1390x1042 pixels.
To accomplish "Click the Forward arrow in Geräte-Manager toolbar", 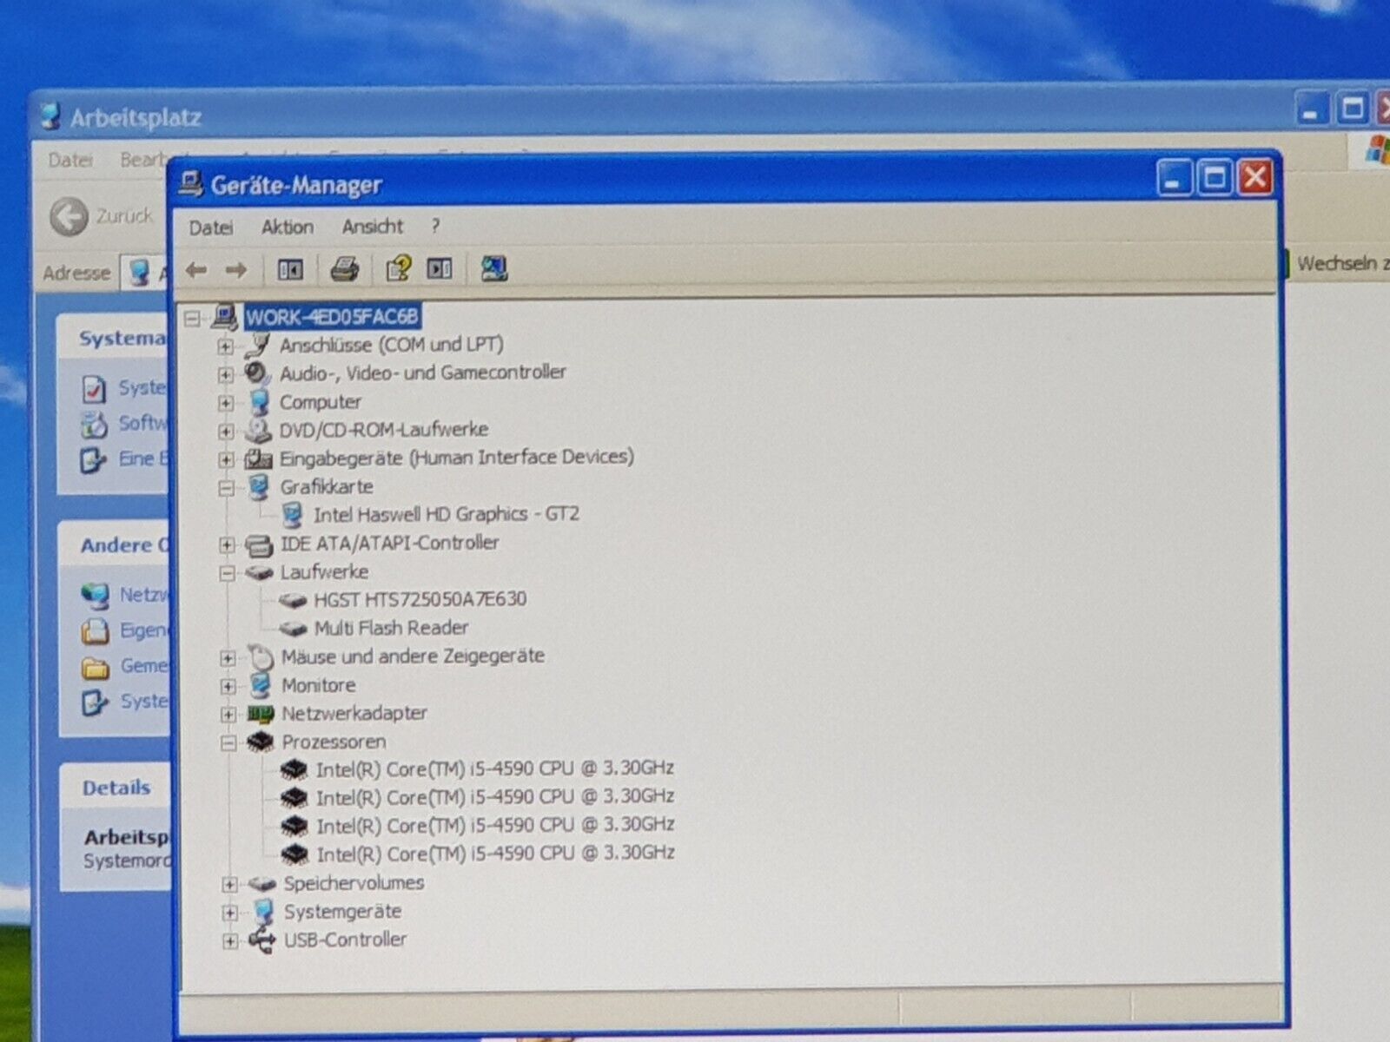I will click(236, 270).
